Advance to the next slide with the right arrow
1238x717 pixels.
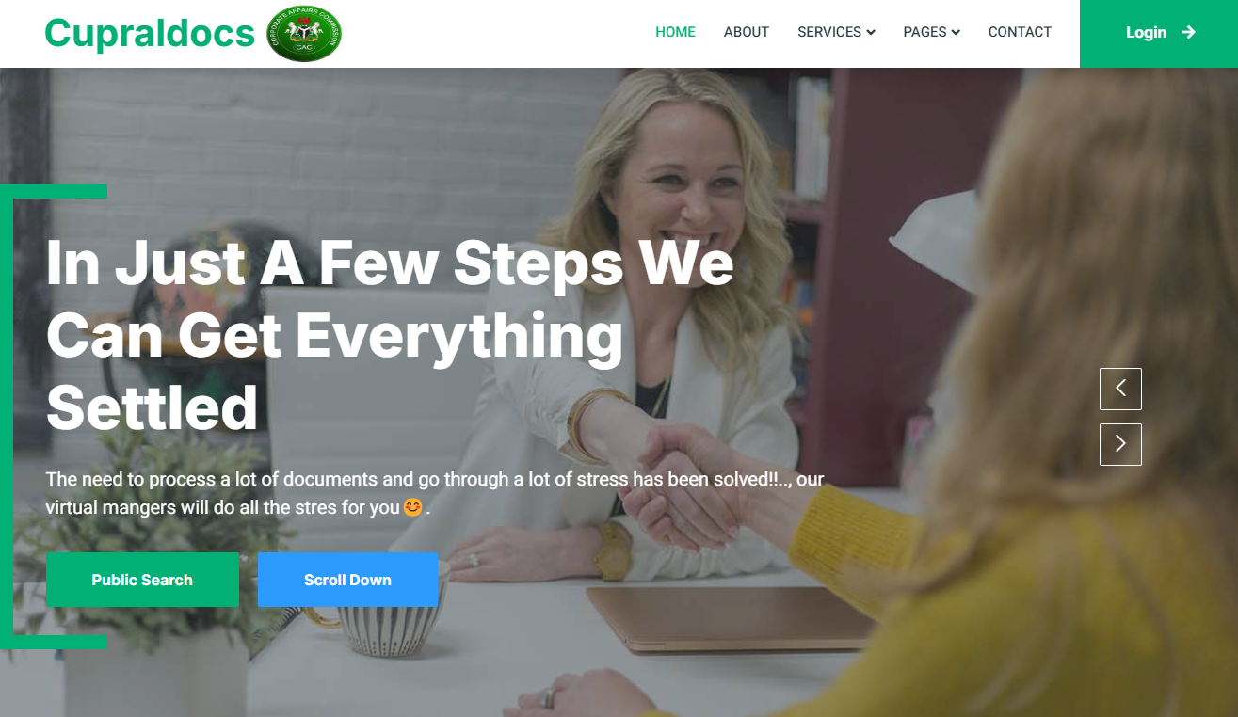(1120, 444)
